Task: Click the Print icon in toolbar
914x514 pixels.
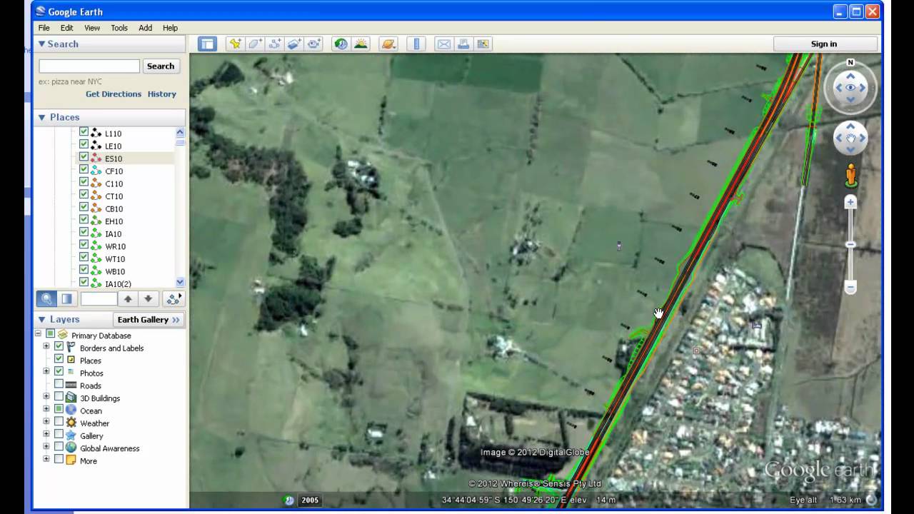Action: pyautogui.click(x=463, y=44)
